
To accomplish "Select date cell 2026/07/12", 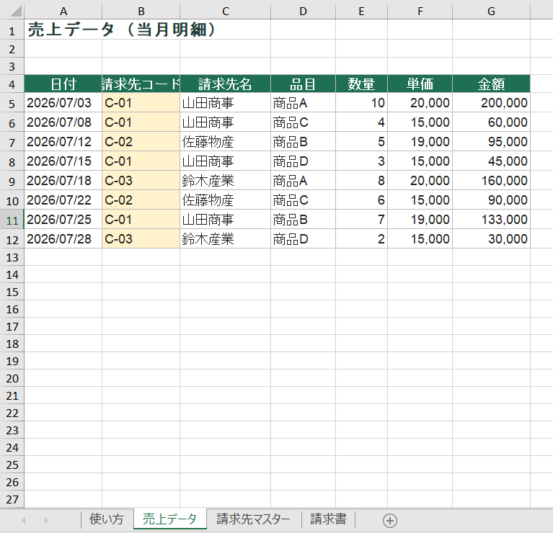I will [x=63, y=142].
